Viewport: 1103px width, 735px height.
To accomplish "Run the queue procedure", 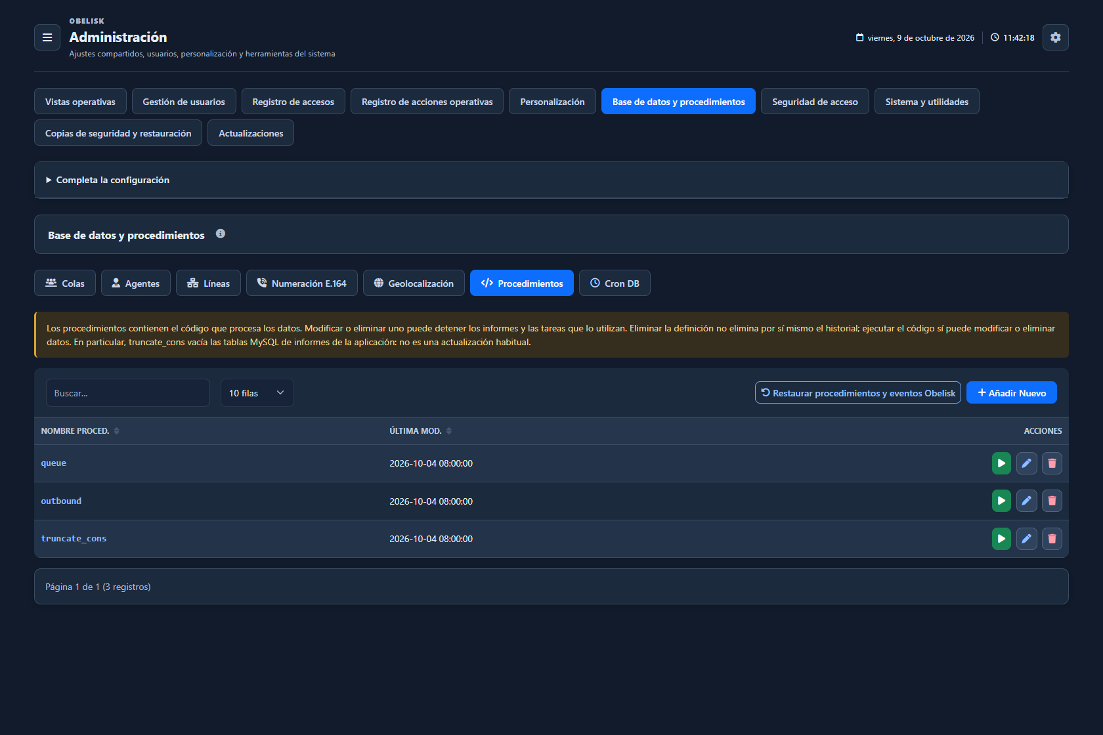I will pyautogui.click(x=1001, y=463).
